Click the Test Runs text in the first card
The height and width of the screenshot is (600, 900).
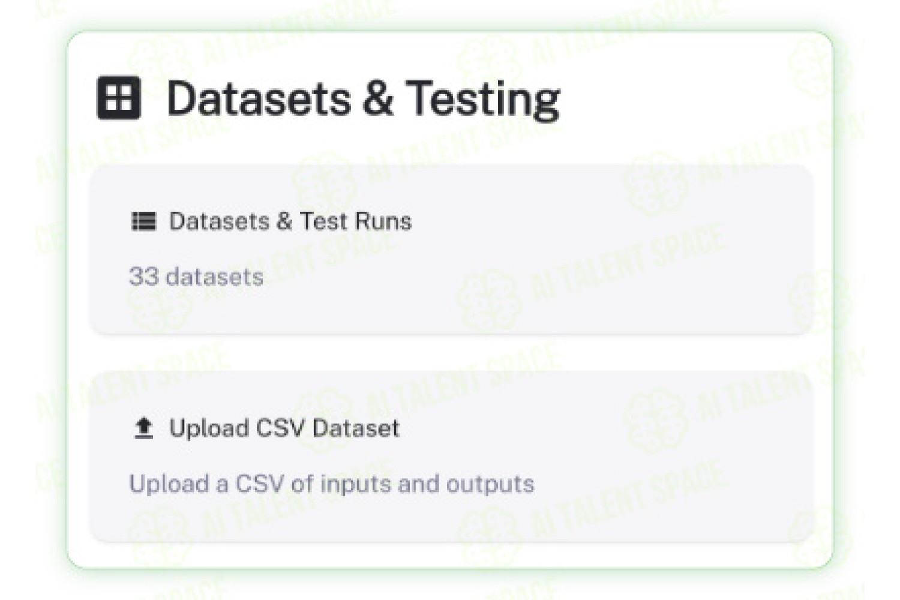pos(356,221)
